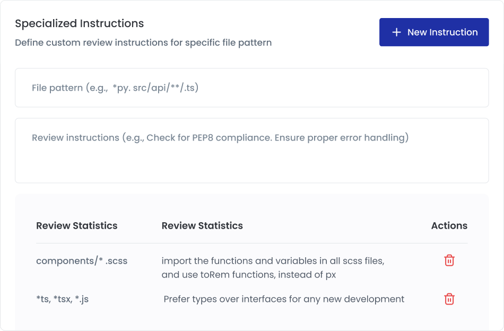The height and width of the screenshot is (331, 504).
Task: Select the components/* .scss pattern cell
Action: coord(82,261)
